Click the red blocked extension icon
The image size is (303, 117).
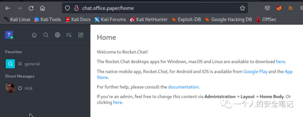(x=279, y=8)
